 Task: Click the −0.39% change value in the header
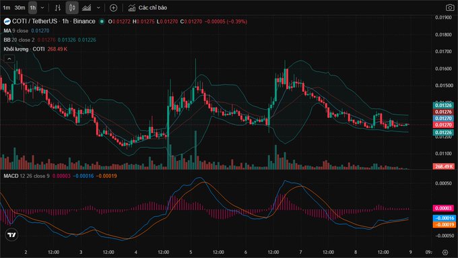[x=237, y=22]
